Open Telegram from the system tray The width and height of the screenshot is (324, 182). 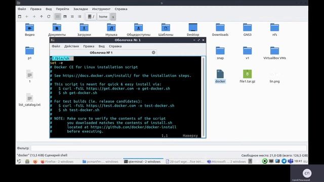[x=284, y=161]
